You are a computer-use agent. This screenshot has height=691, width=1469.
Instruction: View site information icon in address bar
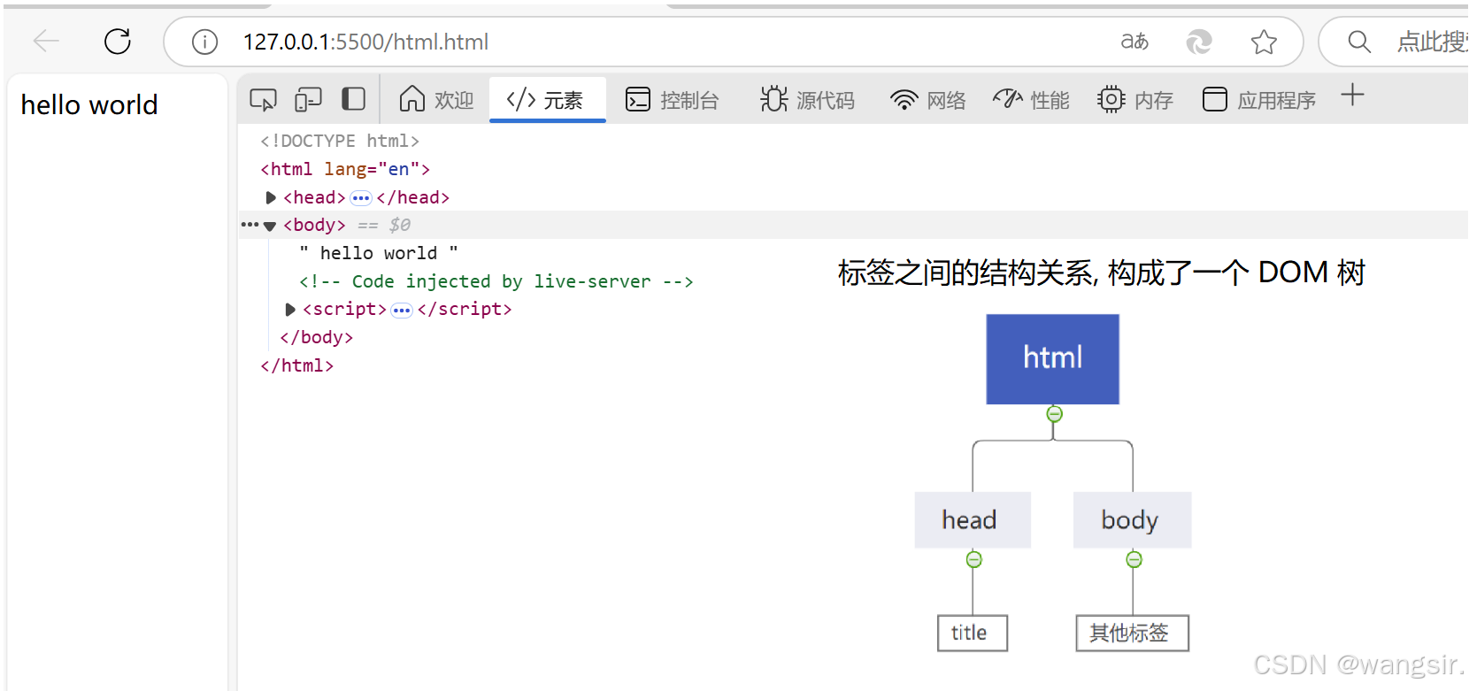(x=204, y=42)
